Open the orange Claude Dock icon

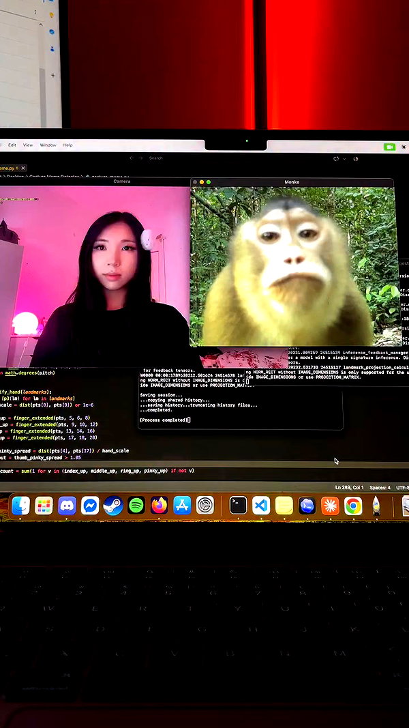(330, 505)
